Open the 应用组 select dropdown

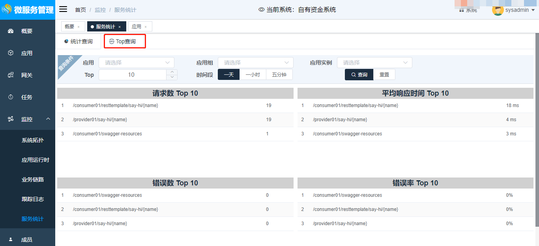255,63
